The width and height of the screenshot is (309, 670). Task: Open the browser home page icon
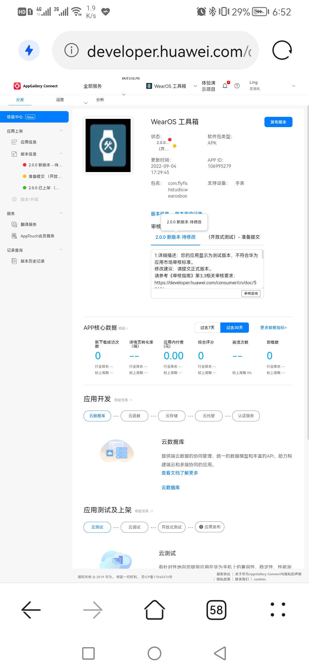click(x=154, y=610)
